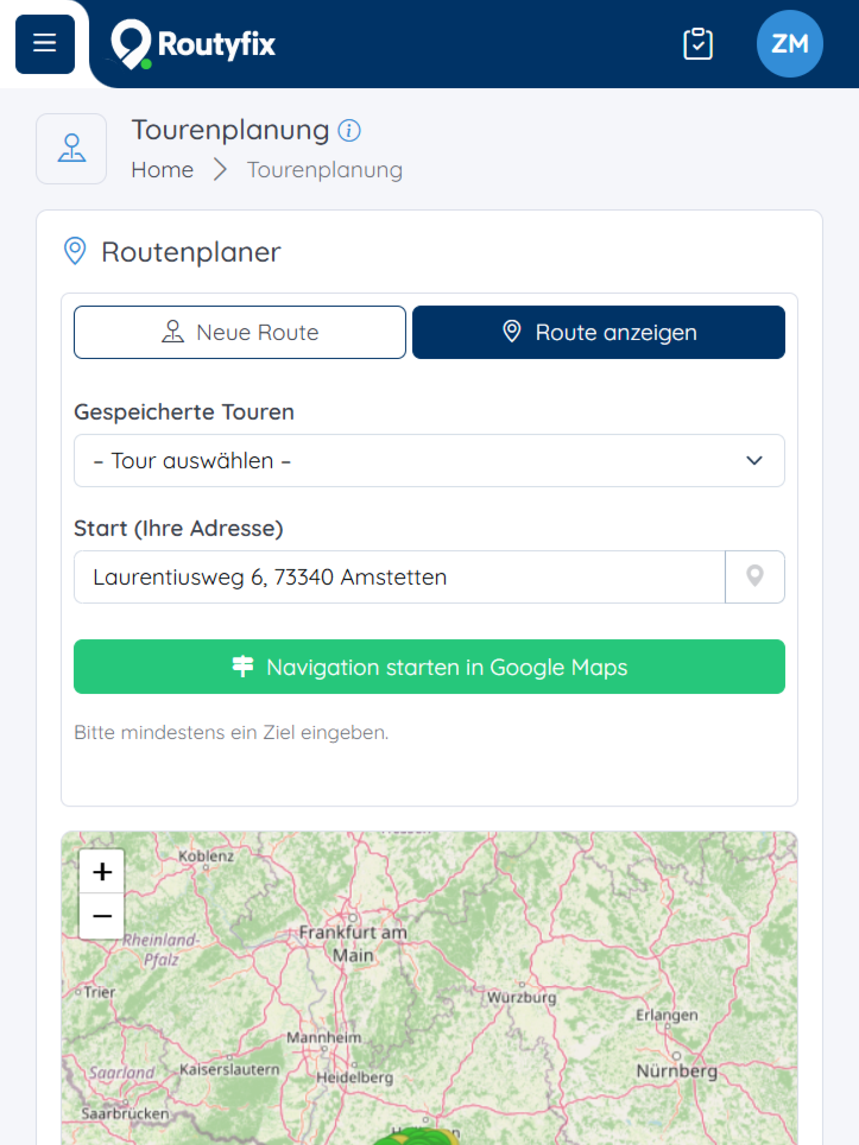
Task: Click the Routenplaner heading
Action: tap(191, 253)
